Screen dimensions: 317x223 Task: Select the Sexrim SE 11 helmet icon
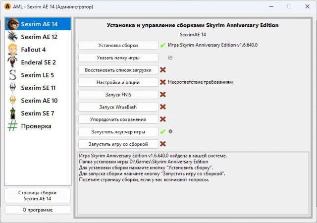tap(13, 88)
